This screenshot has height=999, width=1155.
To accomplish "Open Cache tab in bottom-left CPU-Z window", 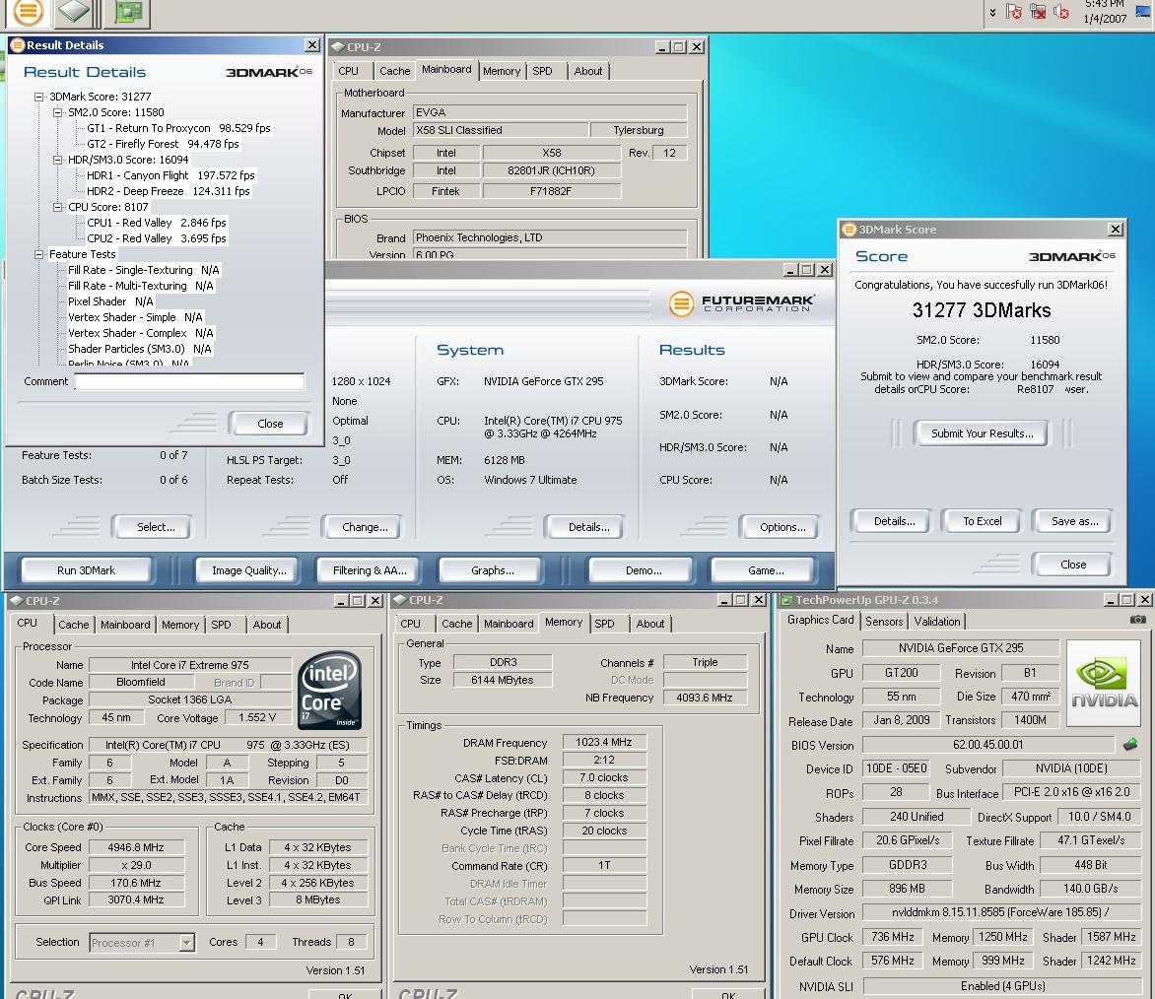I will [x=74, y=625].
